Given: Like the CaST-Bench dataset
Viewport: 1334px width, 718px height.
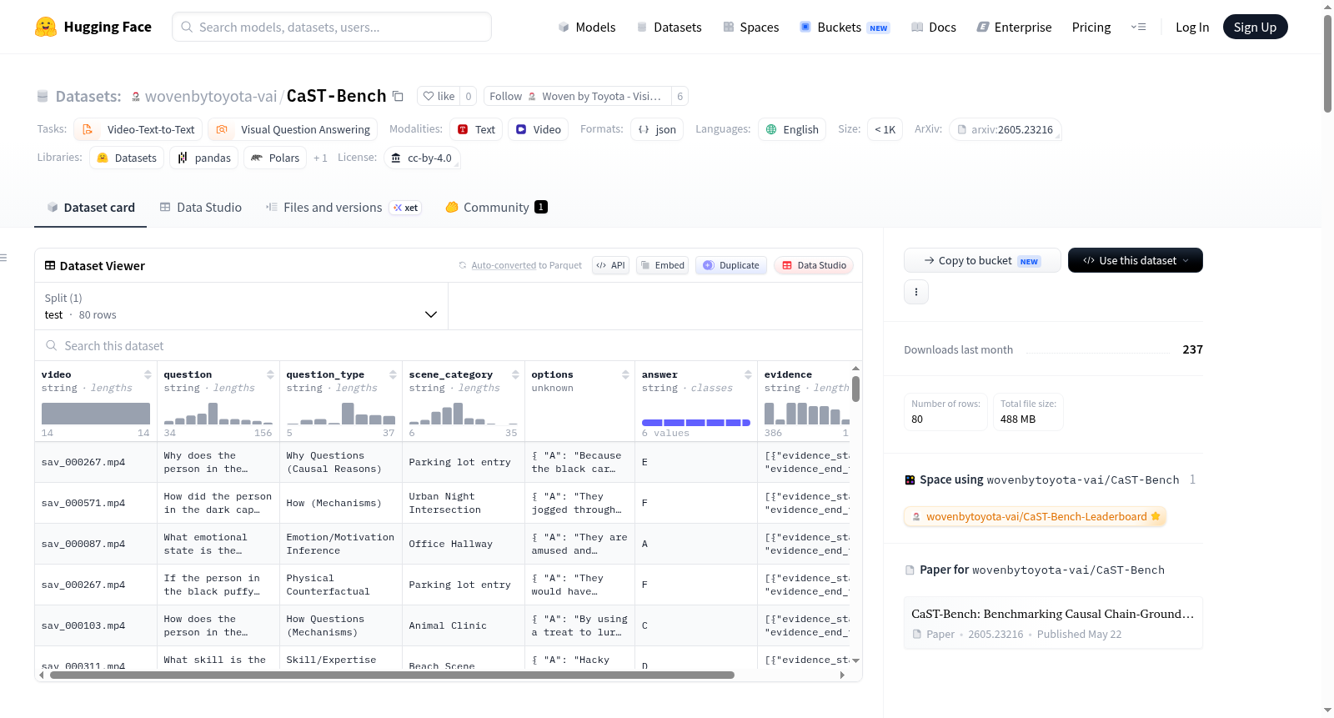Looking at the screenshot, I should (439, 96).
